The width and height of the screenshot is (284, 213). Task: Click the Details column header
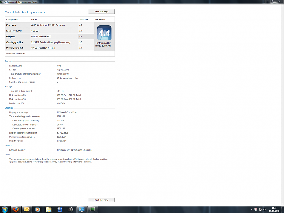pos(34,20)
